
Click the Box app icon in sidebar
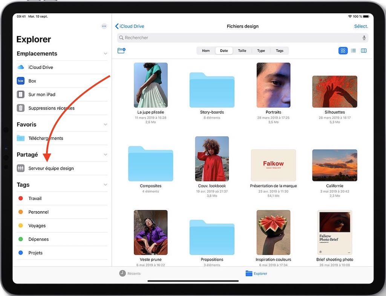point(21,81)
